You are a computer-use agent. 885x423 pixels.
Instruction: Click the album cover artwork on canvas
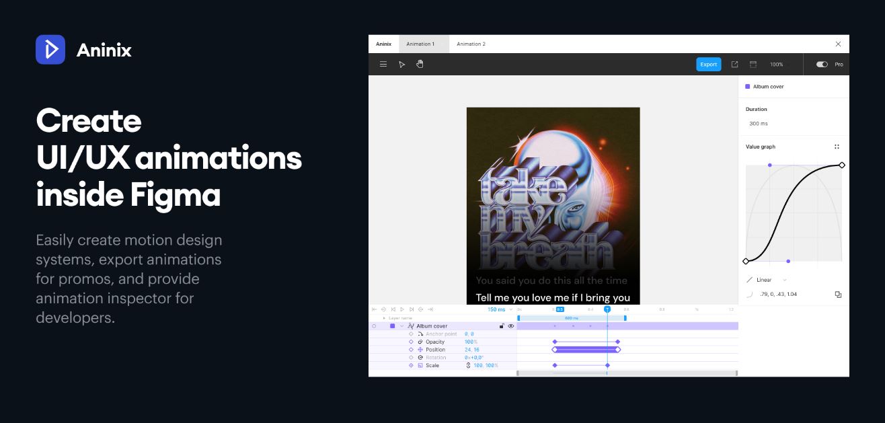[x=553, y=206]
